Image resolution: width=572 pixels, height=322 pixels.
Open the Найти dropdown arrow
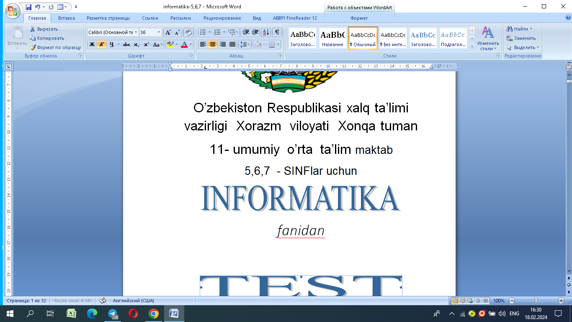tap(531, 29)
